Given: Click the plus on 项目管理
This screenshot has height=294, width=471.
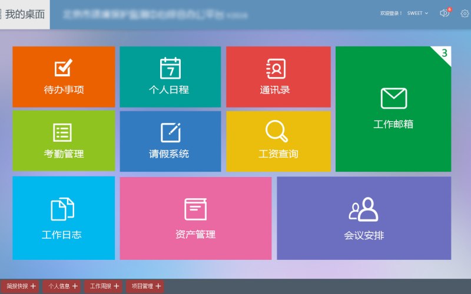Looking at the screenshot, I should point(158,286).
